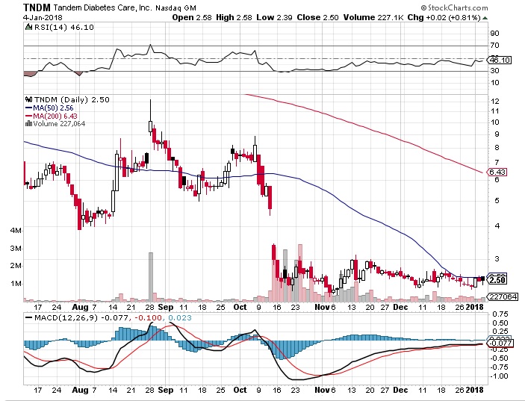Click the Volume 227,064 legend entry
This screenshot has height=401, width=525.
[59, 124]
